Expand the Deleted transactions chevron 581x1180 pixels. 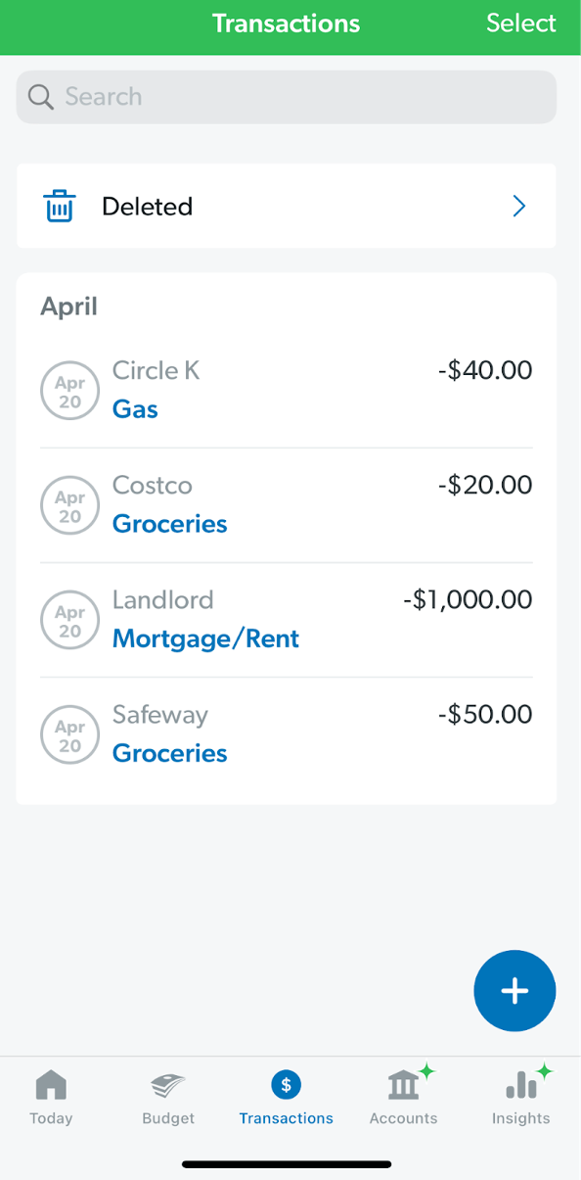tap(518, 206)
